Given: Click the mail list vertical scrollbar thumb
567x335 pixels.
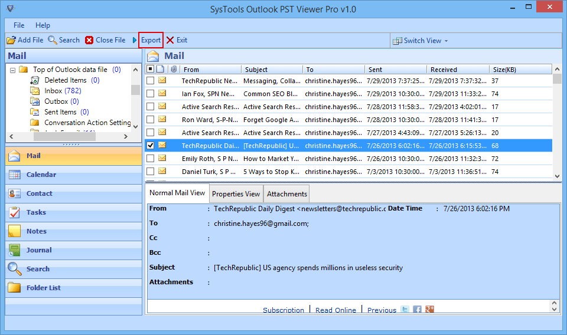Looking at the screenshot, I should pos(557,78).
